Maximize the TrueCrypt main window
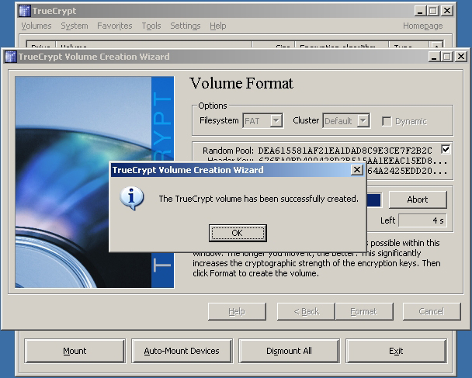 pos(433,11)
